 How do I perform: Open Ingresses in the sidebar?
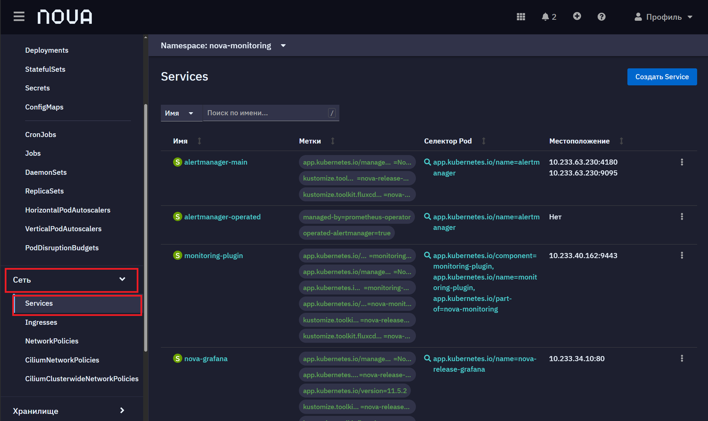(x=41, y=322)
